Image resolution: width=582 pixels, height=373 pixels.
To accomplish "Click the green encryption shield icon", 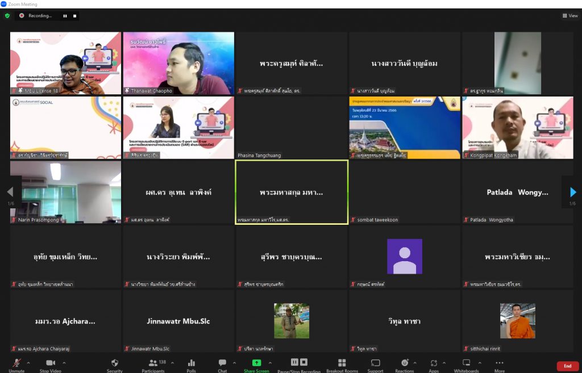I will [7, 16].
